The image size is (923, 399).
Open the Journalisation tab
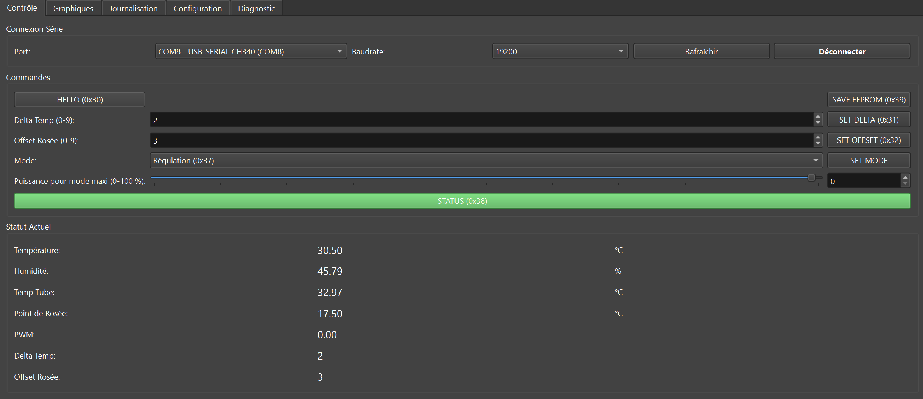(x=133, y=8)
